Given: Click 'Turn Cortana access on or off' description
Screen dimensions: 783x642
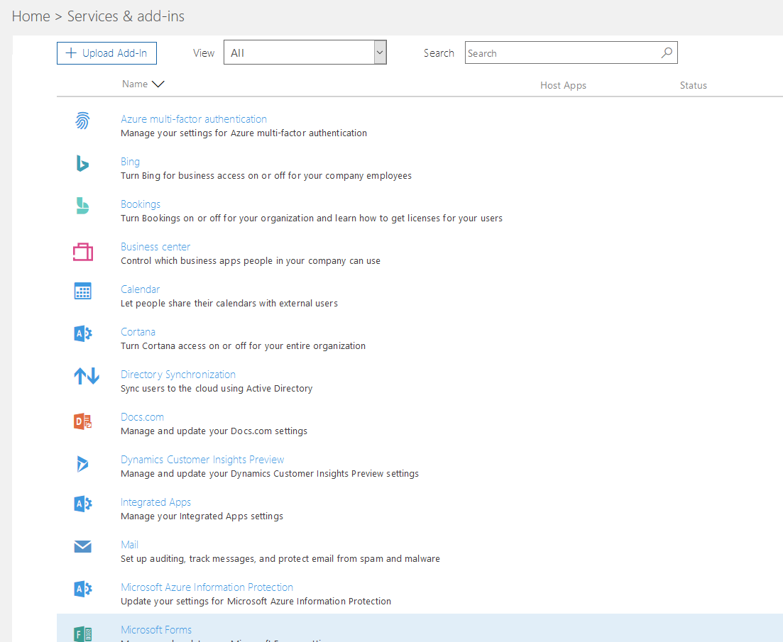Looking at the screenshot, I should coord(243,345).
